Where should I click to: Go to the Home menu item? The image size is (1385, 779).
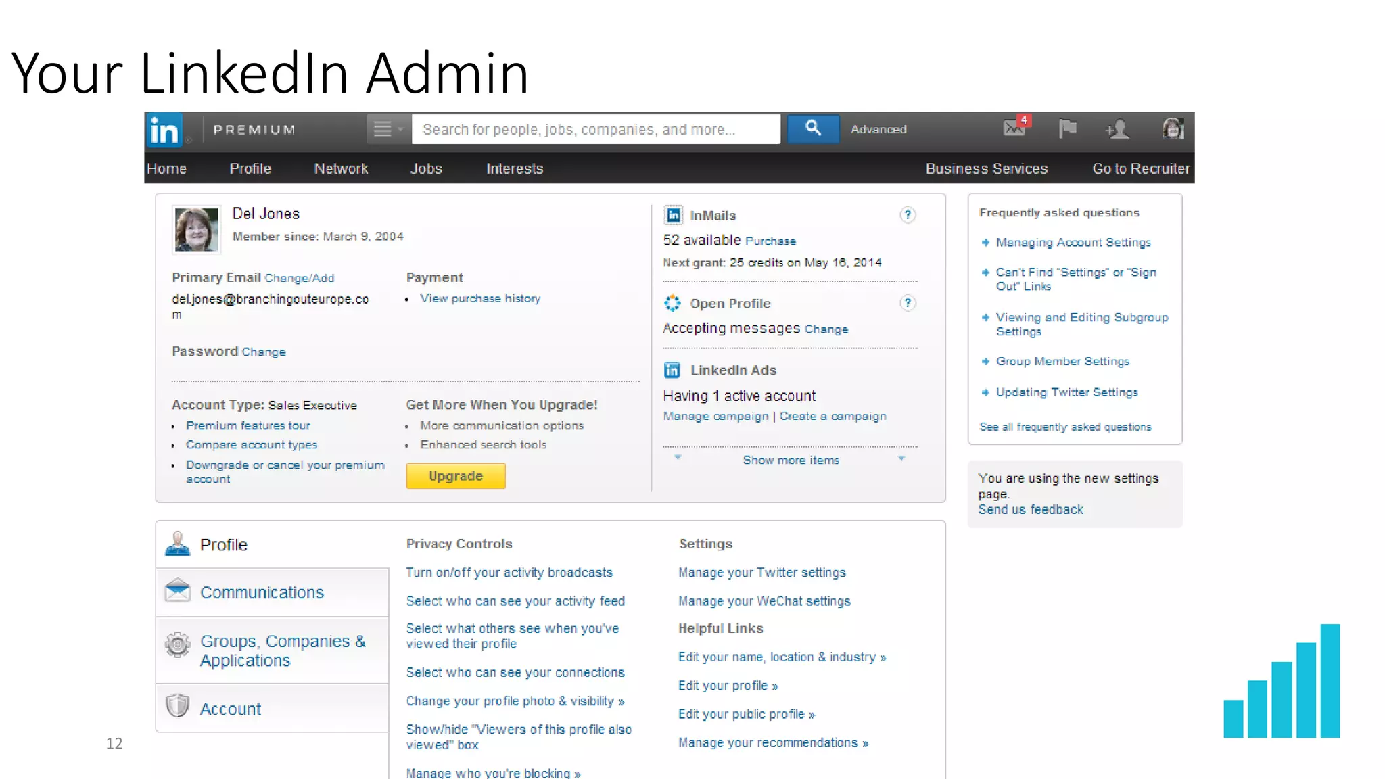coord(166,168)
